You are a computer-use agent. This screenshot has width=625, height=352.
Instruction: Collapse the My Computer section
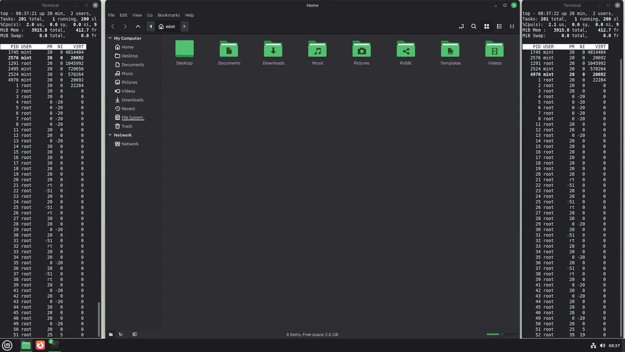pyautogui.click(x=110, y=38)
